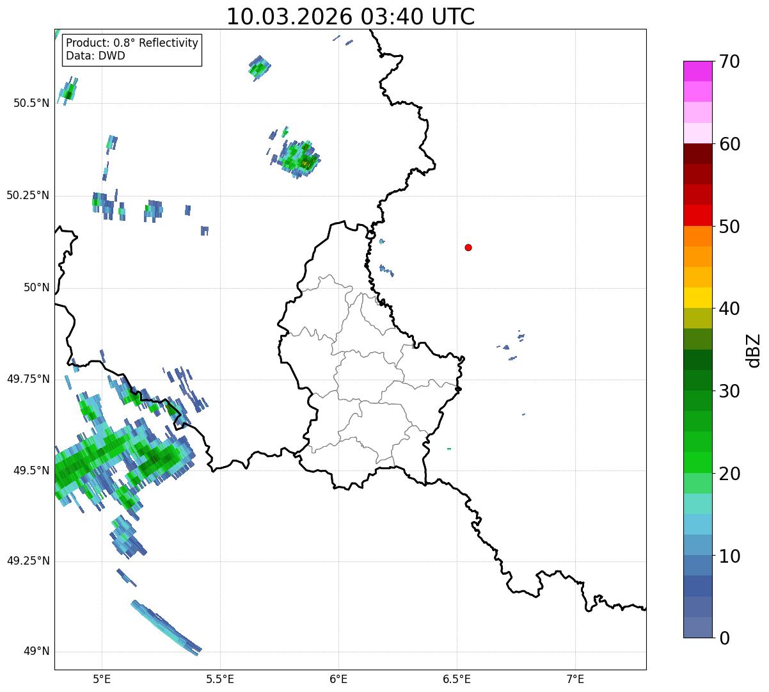The image size is (769, 692).
Task: Click the 49°N latitude label
Action: 36,652
